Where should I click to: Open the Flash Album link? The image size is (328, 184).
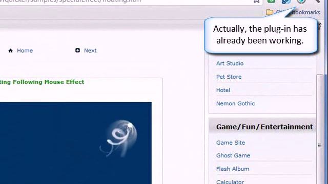(233, 169)
